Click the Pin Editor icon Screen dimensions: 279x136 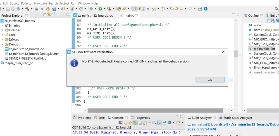pos(200,9)
